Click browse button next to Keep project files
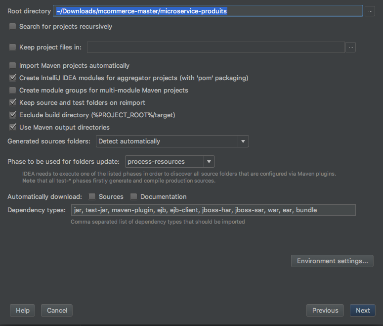This screenshot has height=326, width=383. pos(350,47)
